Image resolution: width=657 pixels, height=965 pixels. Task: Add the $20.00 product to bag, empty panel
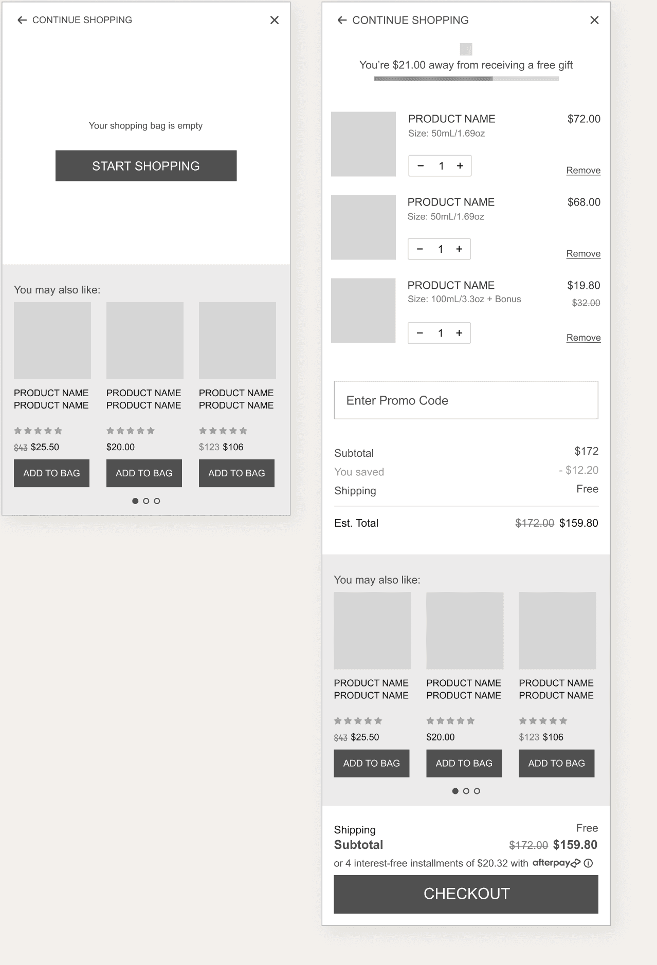(x=144, y=473)
